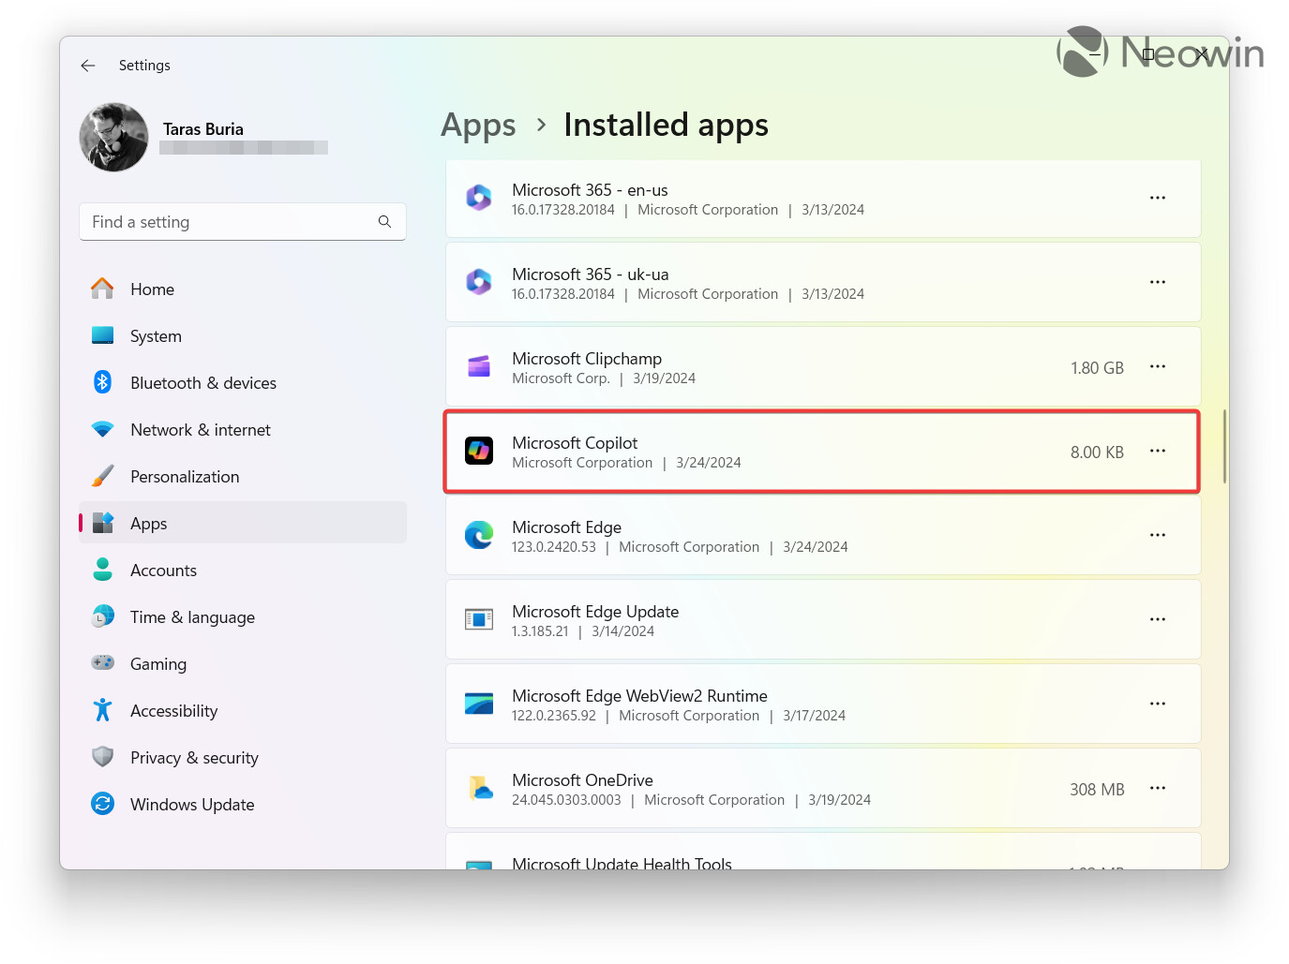Click the Microsoft 365 uk-ua app icon
This screenshot has width=1289, height=964.
479,282
